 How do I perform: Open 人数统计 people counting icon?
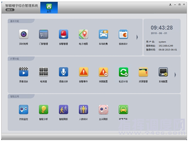coord(83,109)
